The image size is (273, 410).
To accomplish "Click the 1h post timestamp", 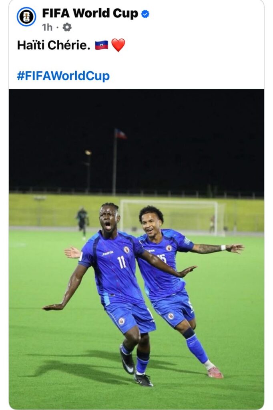I will pos(47,27).
